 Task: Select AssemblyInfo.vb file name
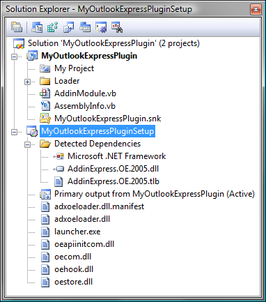pos(85,106)
